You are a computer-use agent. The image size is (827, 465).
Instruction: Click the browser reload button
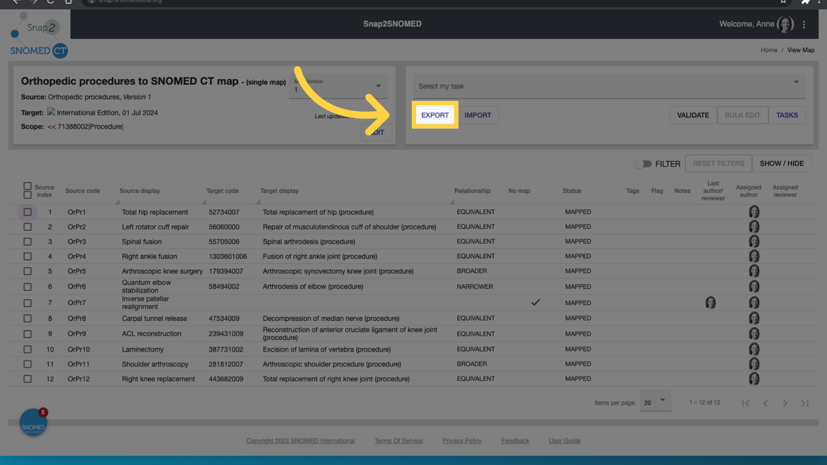tap(50, 1)
